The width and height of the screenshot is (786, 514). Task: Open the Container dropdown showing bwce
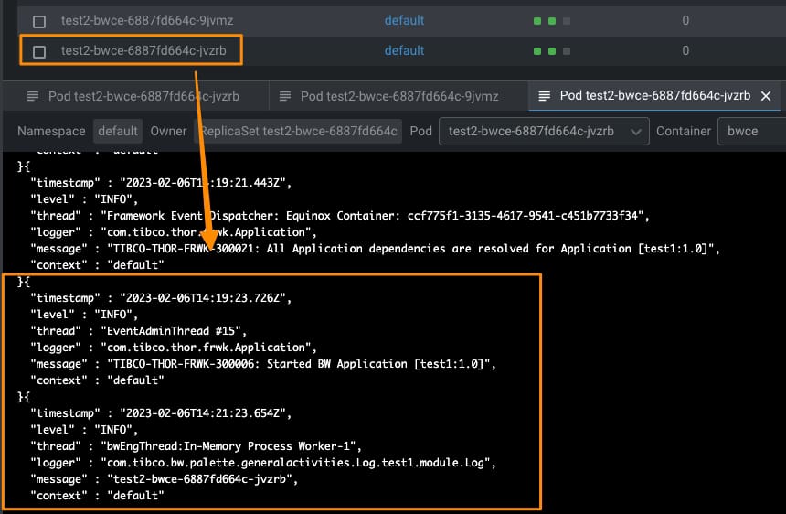point(751,131)
